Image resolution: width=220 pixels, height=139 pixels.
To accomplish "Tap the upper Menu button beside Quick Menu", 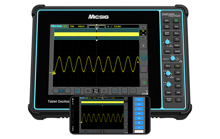I will (177, 33).
